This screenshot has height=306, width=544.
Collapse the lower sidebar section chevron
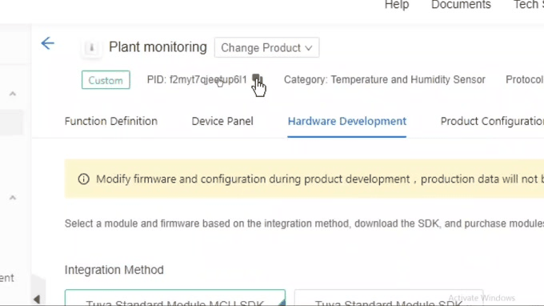[13, 198]
